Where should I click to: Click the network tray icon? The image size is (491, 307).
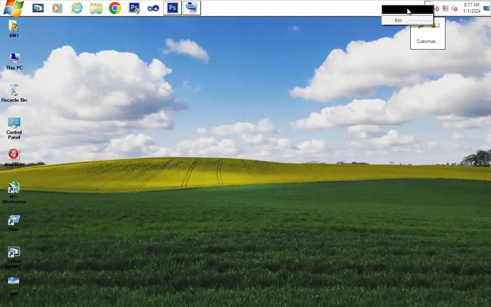tap(445, 8)
